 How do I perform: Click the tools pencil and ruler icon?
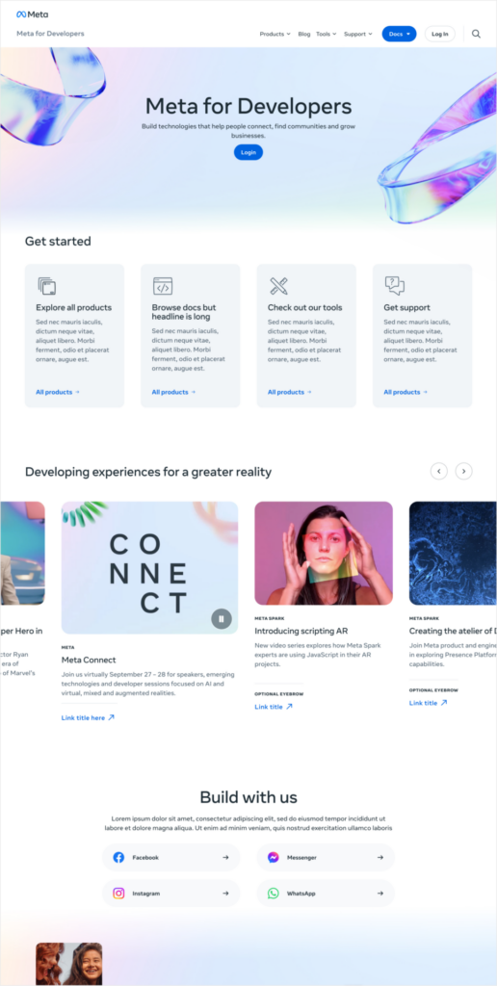[278, 286]
